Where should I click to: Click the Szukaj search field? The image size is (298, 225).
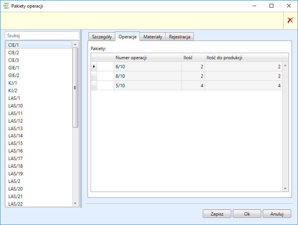pyautogui.click(x=42, y=35)
